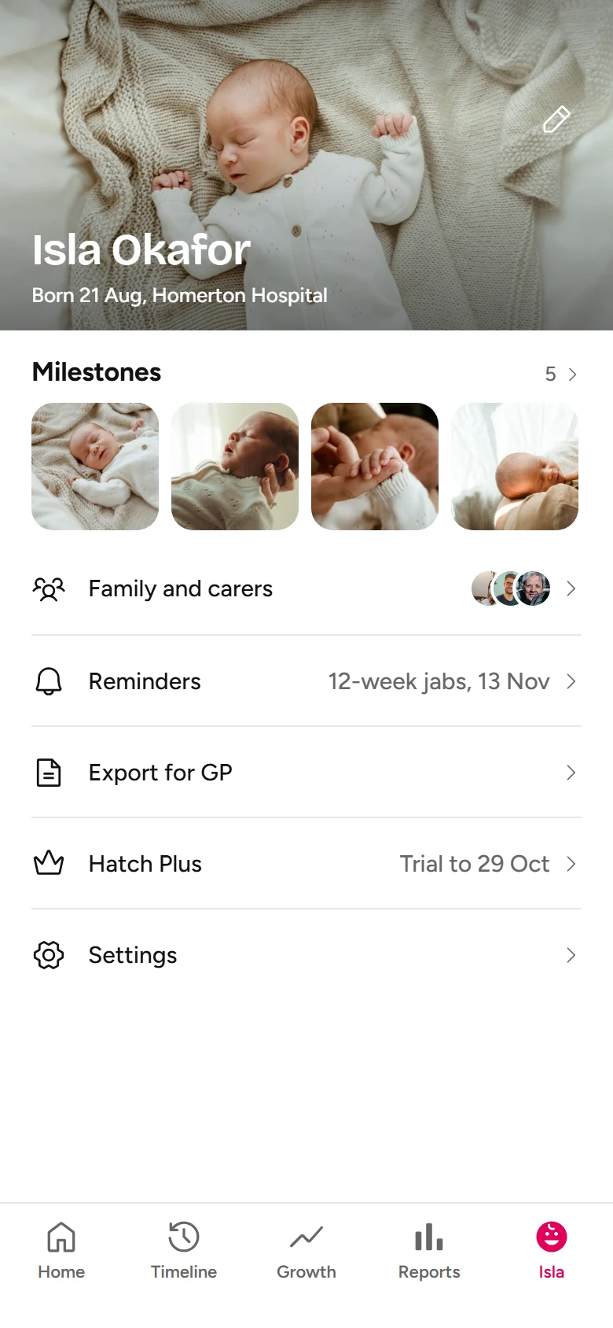Viewport: 613px width, 1328px height.
Task: View carer avatars in Family and carers
Action: tap(511, 588)
